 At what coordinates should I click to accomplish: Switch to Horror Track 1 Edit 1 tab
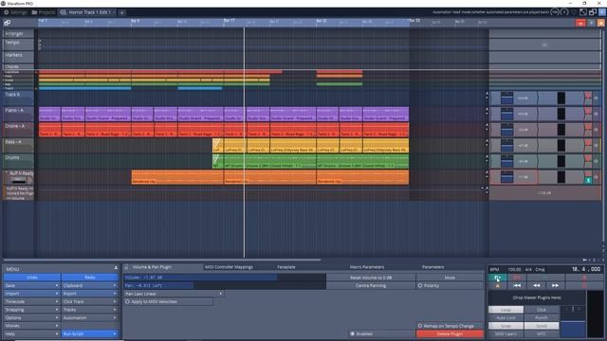pyautogui.click(x=87, y=12)
